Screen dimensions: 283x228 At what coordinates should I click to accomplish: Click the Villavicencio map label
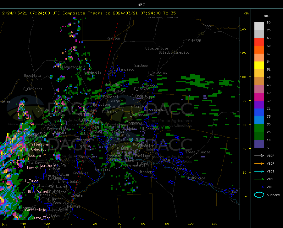[70, 67]
